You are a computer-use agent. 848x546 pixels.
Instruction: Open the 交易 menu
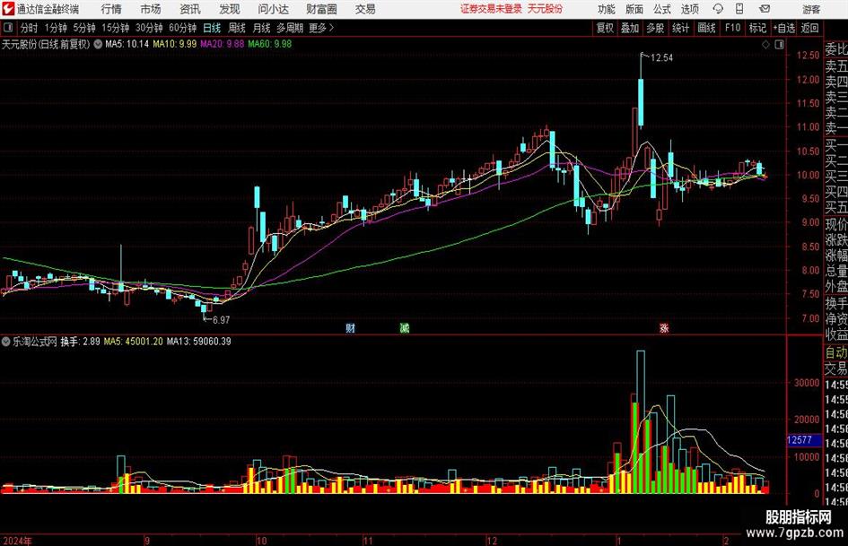pos(365,9)
